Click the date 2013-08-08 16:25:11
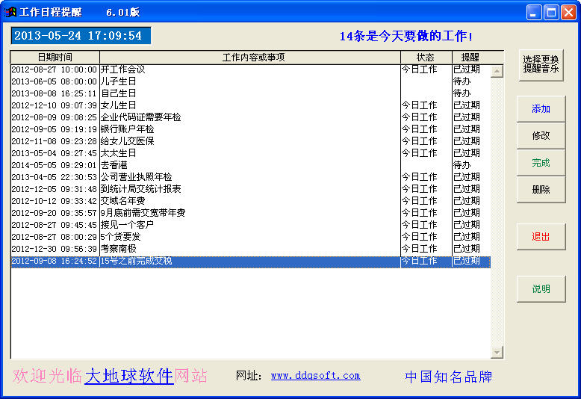This screenshot has height=399, width=581. click(54, 93)
